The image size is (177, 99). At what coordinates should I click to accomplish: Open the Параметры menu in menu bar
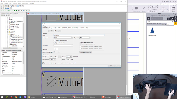[x=25, y=4]
